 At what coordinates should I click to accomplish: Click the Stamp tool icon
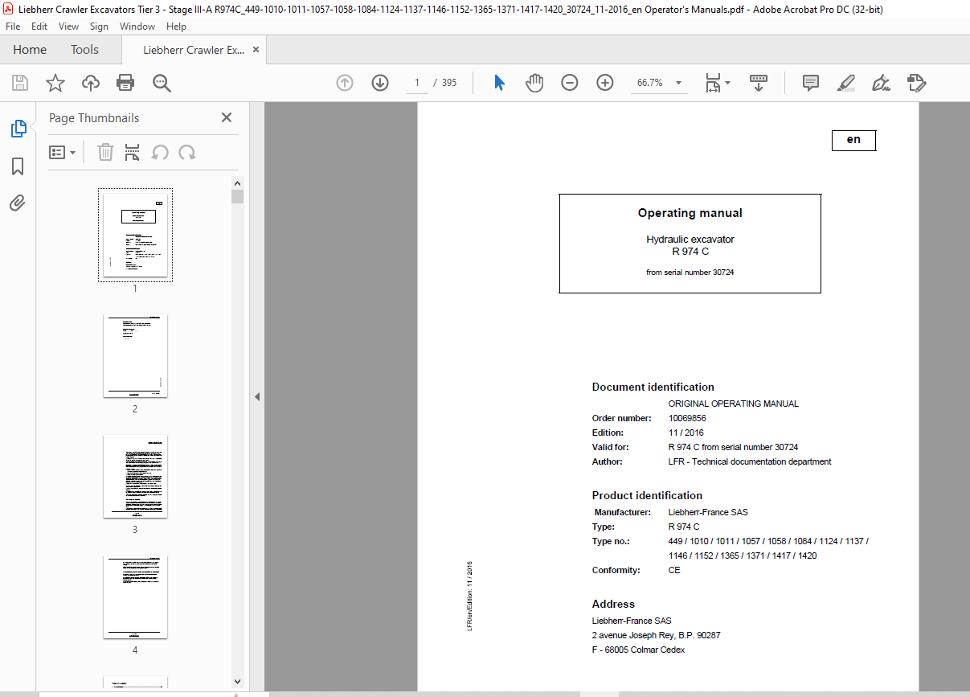(x=916, y=83)
